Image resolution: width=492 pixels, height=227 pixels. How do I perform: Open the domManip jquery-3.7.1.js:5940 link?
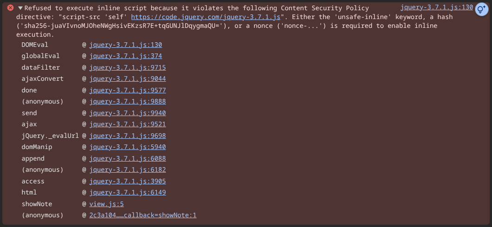coord(127,147)
